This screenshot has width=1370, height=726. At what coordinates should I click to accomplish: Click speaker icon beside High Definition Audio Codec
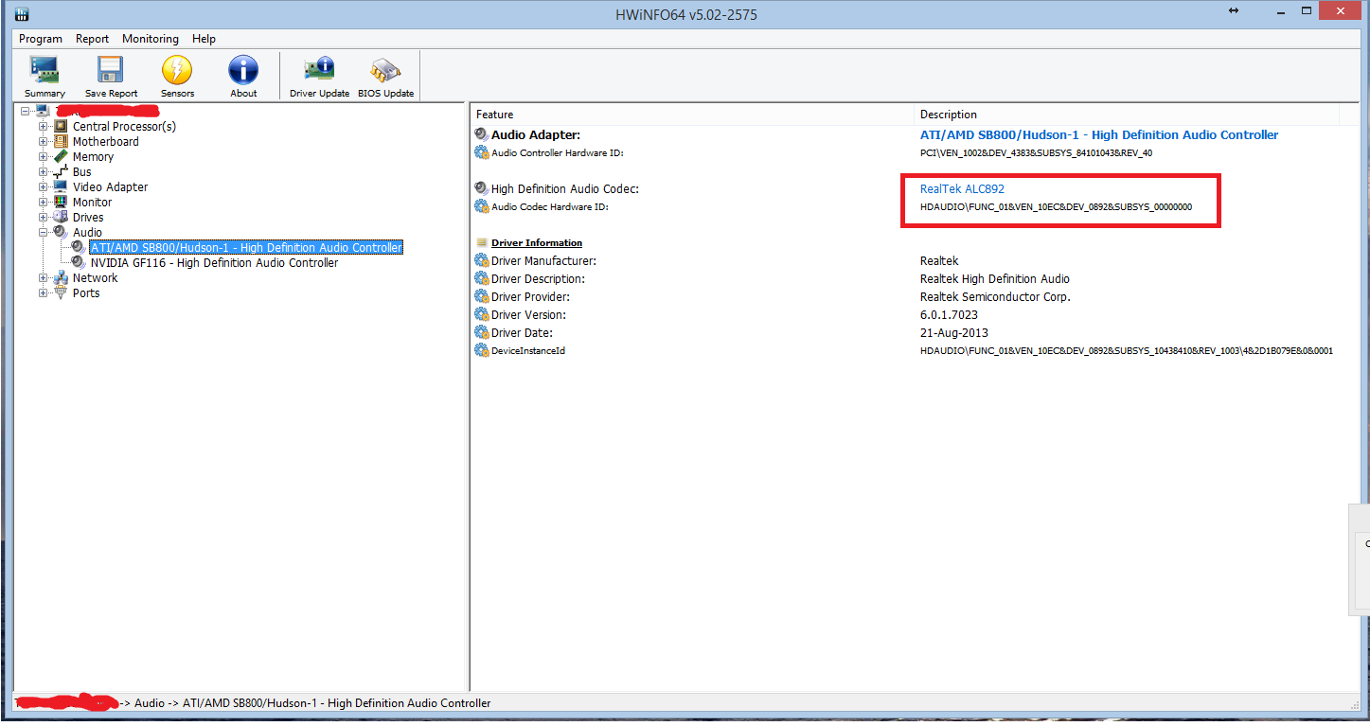tap(482, 188)
